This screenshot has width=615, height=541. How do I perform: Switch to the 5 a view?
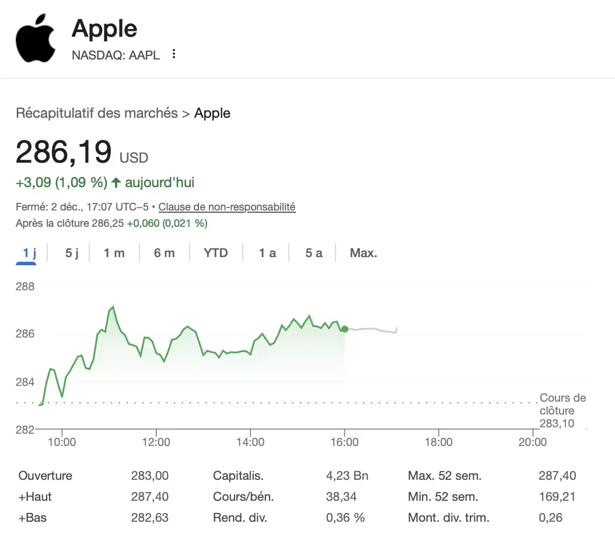point(313,252)
